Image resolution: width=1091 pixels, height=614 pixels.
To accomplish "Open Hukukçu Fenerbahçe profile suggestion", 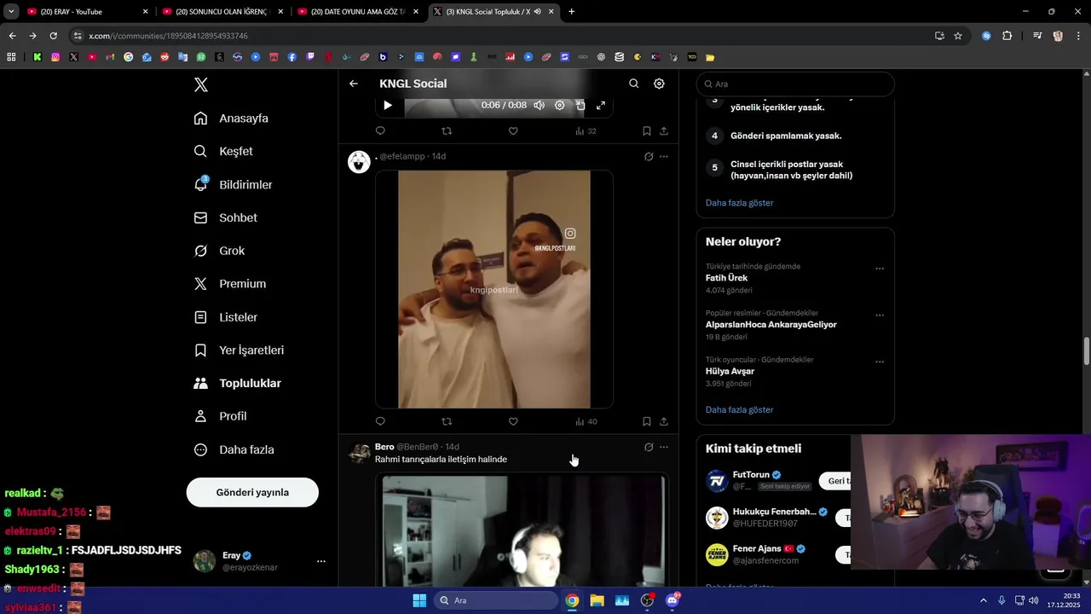I will pyautogui.click(x=774, y=512).
